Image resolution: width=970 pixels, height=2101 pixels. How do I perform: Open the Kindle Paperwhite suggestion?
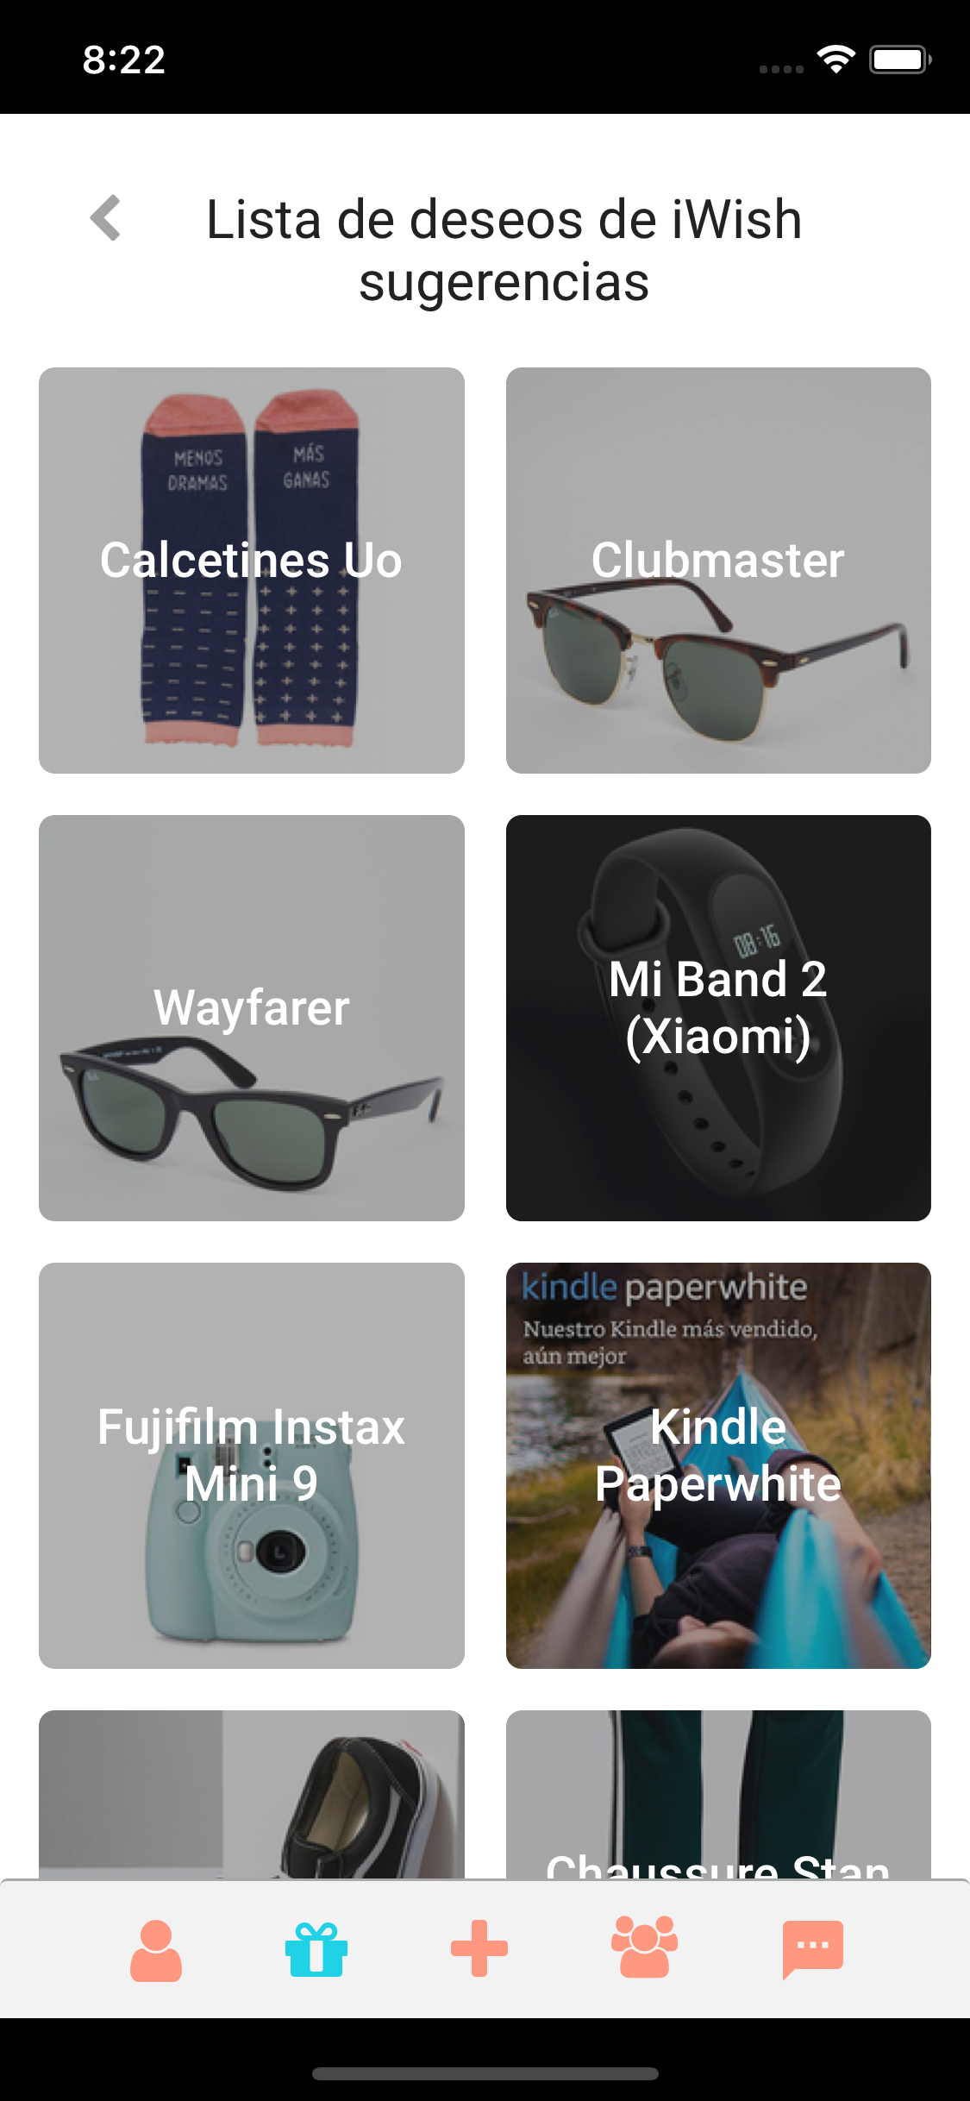tap(718, 1465)
